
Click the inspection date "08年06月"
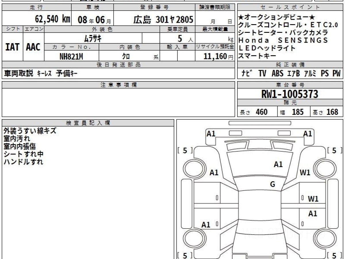click(94, 20)
